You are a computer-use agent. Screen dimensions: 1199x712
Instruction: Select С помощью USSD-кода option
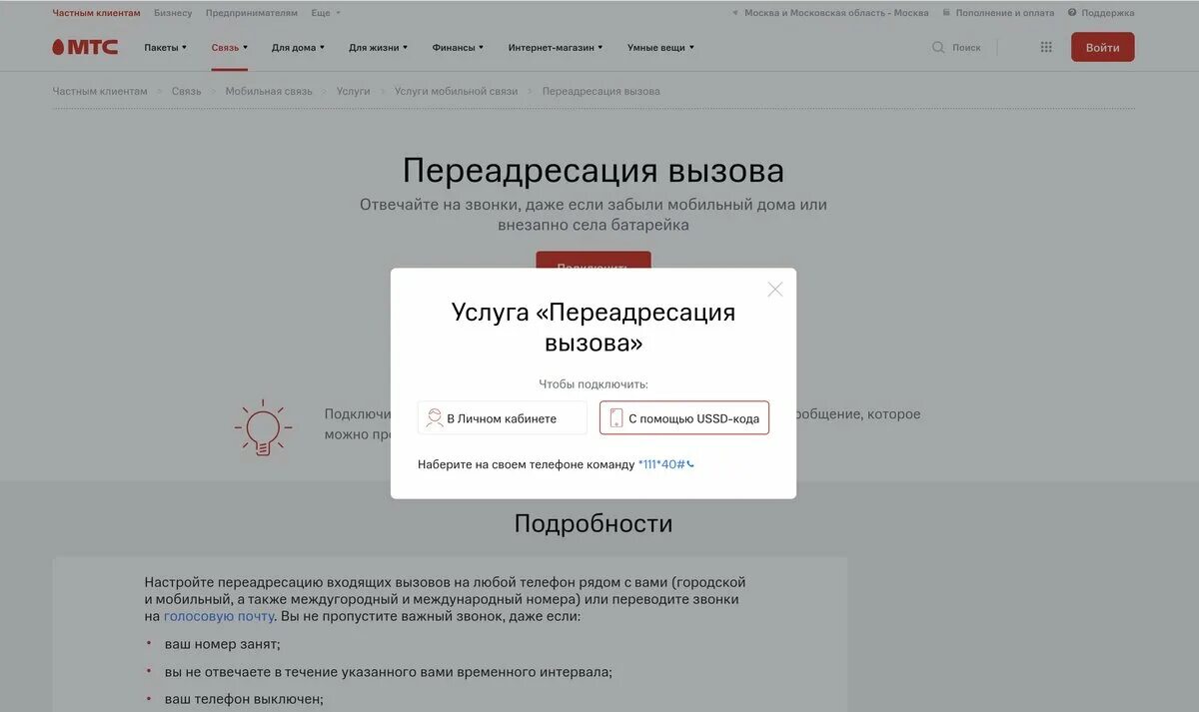point(684,418)
